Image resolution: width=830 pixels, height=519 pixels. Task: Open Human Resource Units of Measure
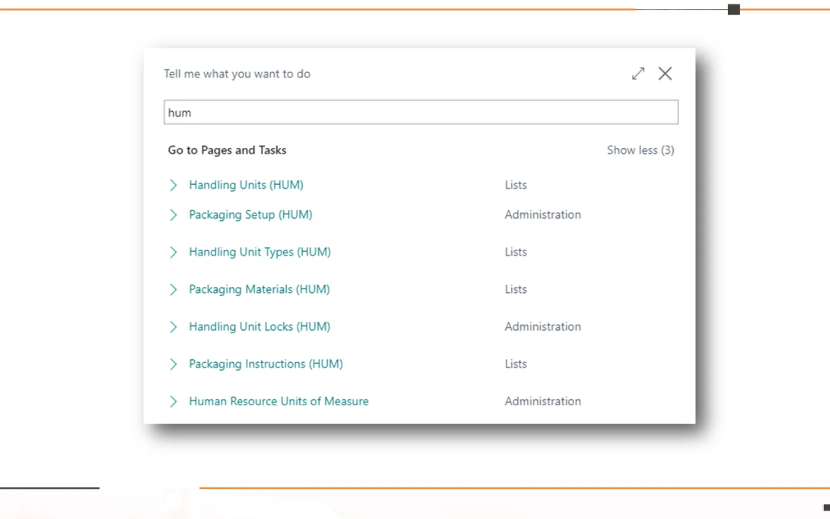279,401
